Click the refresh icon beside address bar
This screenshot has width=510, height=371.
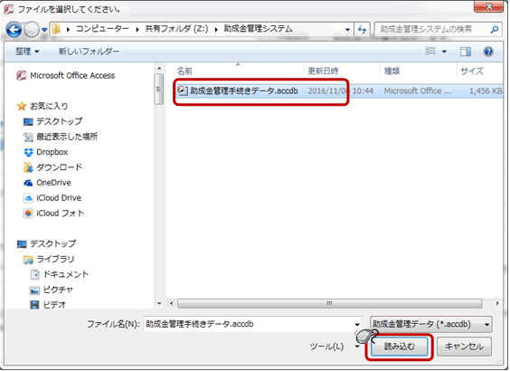pyautogui.click(x=362, y=30)
